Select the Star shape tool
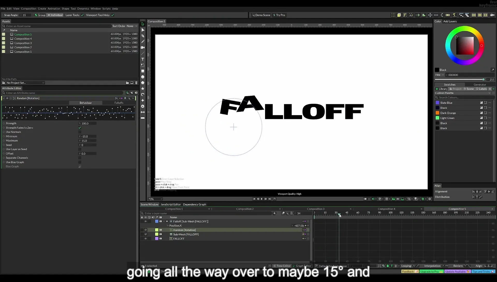Image resolution: width=497 pixels, height=282 pixels. [x=143, y=89]
